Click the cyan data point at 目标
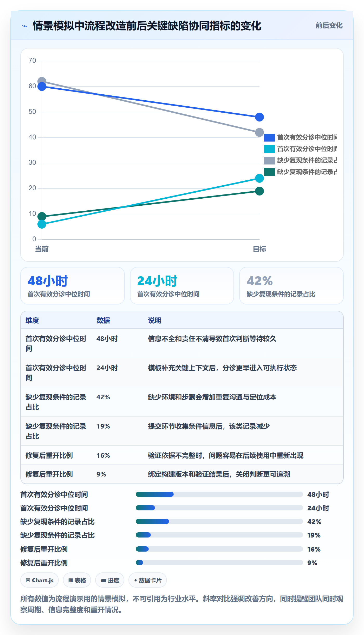Screen dimensions: 364x635 pos(259,178)
